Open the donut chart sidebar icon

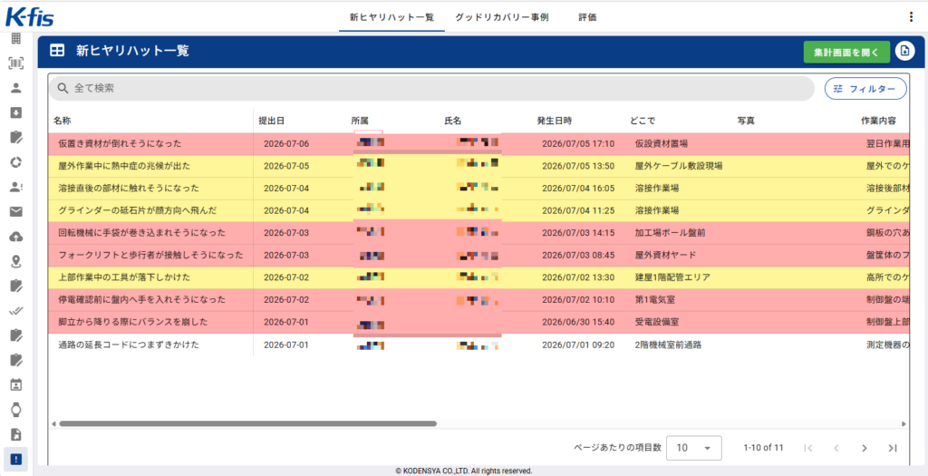point(16,161)
